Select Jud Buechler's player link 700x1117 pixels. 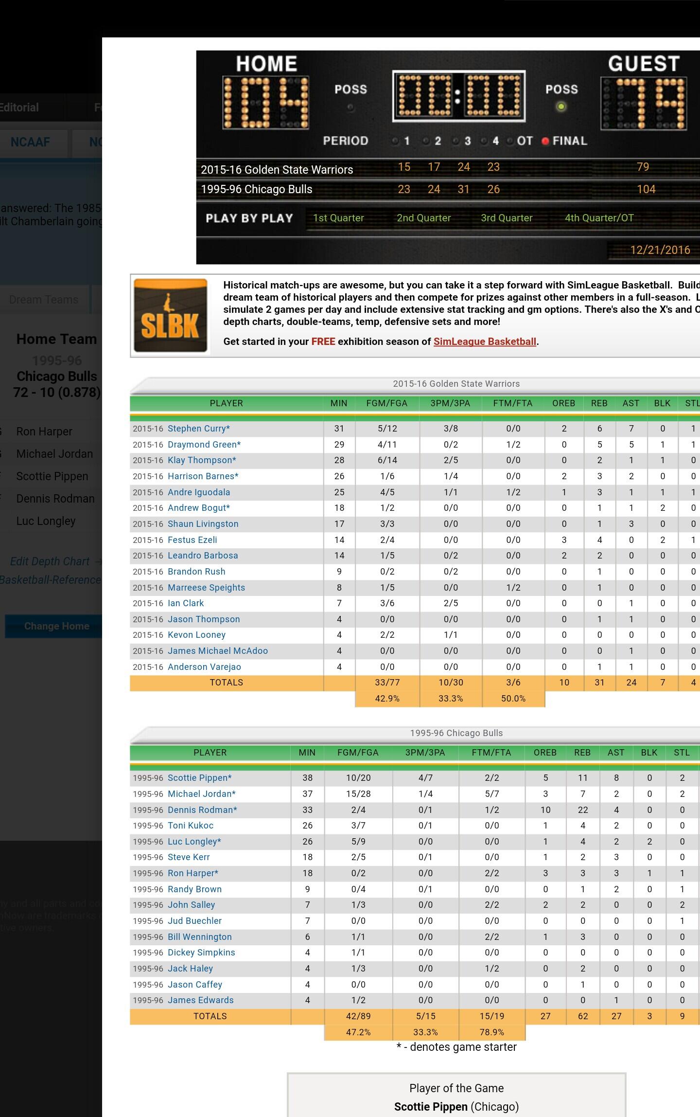coord(194,921)
